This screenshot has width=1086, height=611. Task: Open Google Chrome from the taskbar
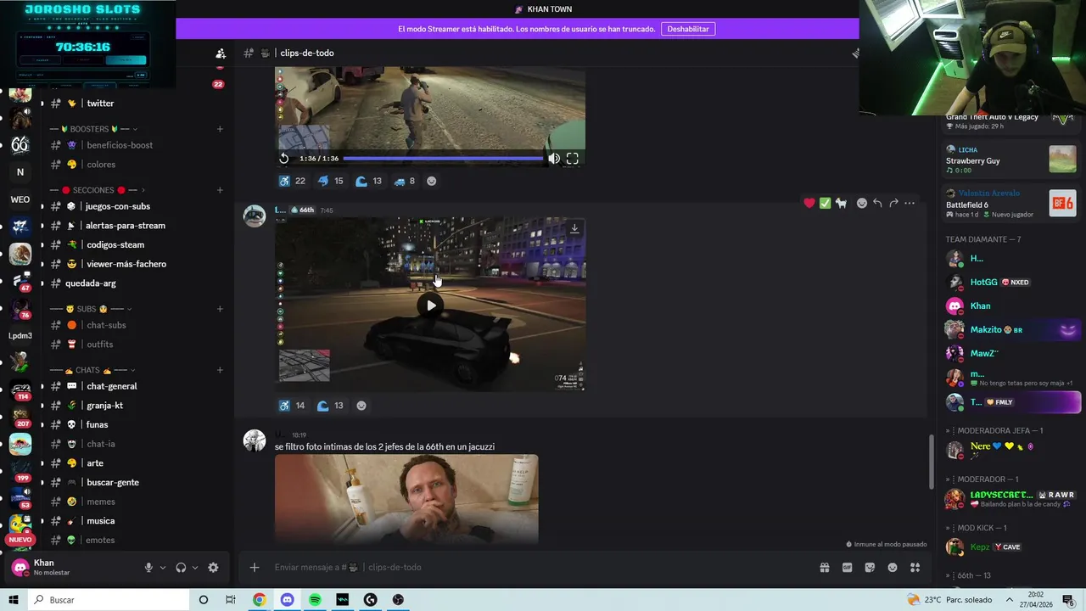259,600
